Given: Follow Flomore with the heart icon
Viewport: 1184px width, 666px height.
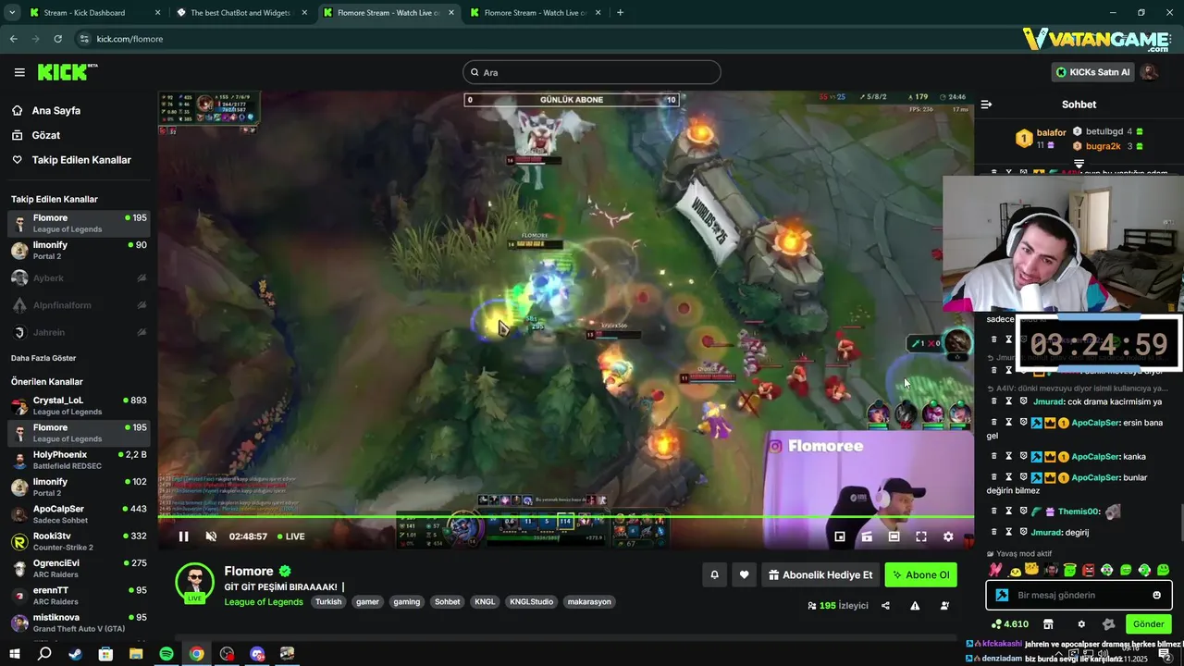Looking at the screenshot, I should click(744, 574).
